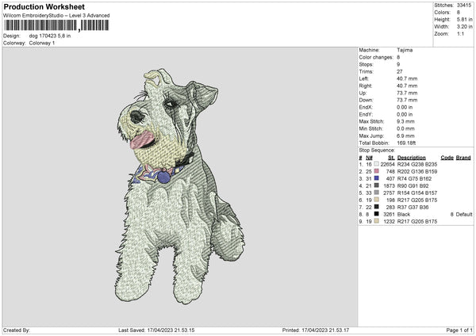
Task: Click the Zoom value 1:1
Action: [460, 33]
